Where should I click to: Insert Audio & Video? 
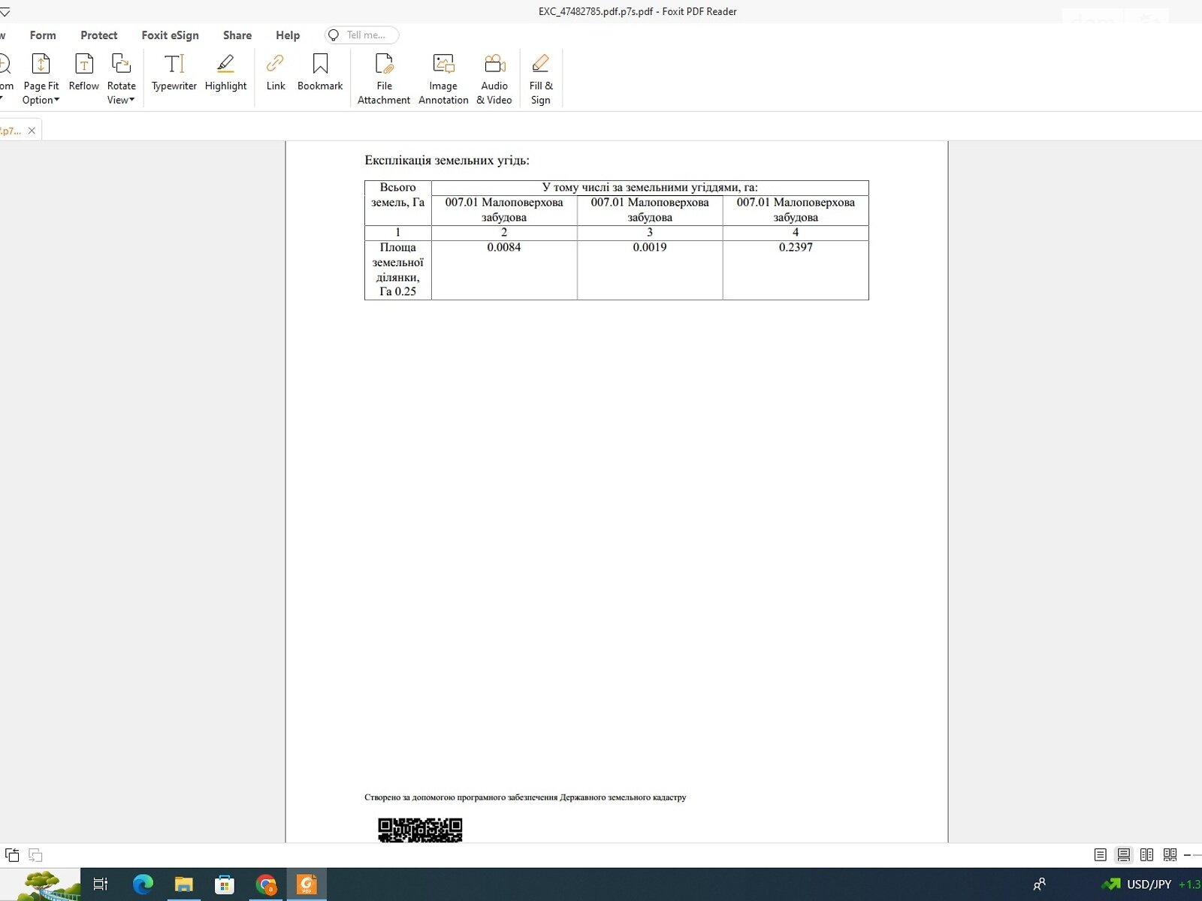pyautogui.click(x=494, y=78)
